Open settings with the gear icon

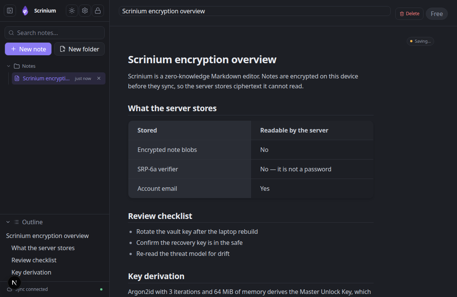tap(85, 11)
